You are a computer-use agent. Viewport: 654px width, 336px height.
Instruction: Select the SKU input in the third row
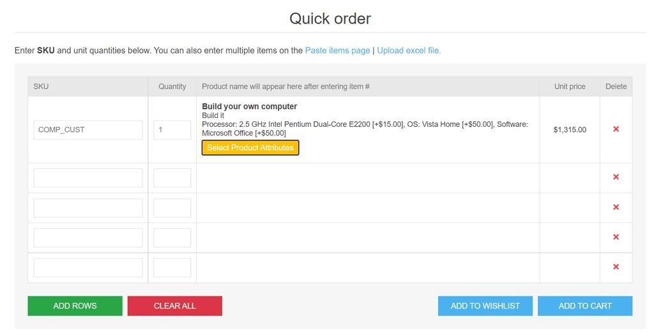(88, 208)
